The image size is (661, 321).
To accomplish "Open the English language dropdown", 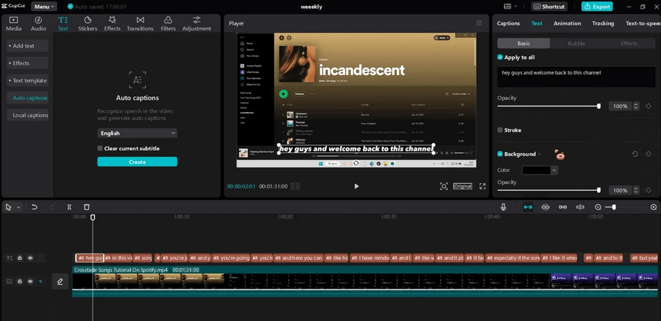I will [x=137, y=133].
